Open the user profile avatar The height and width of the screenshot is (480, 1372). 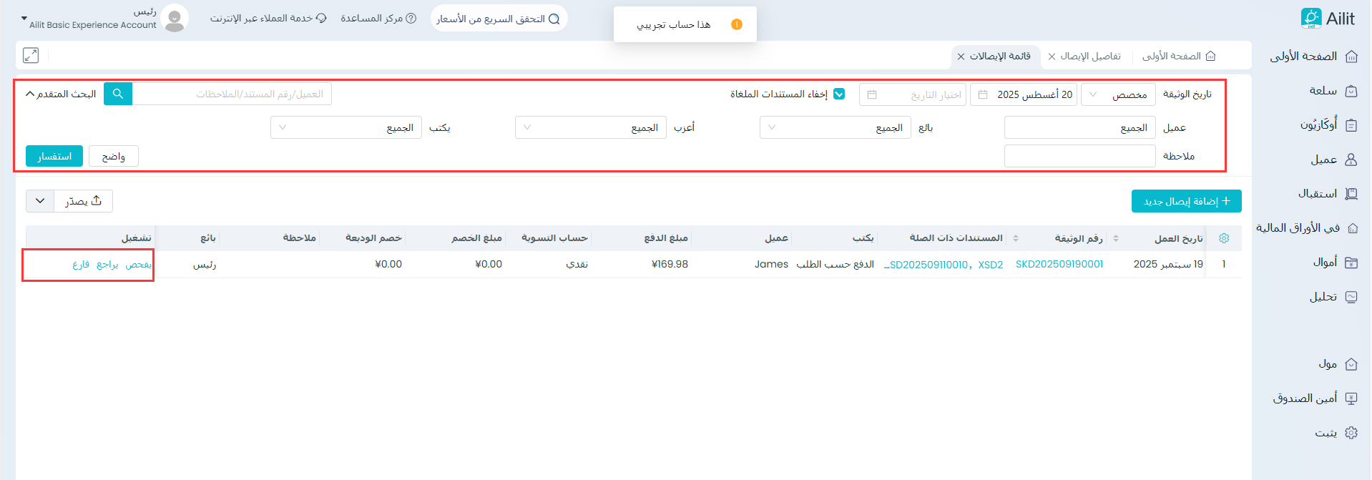175,19
